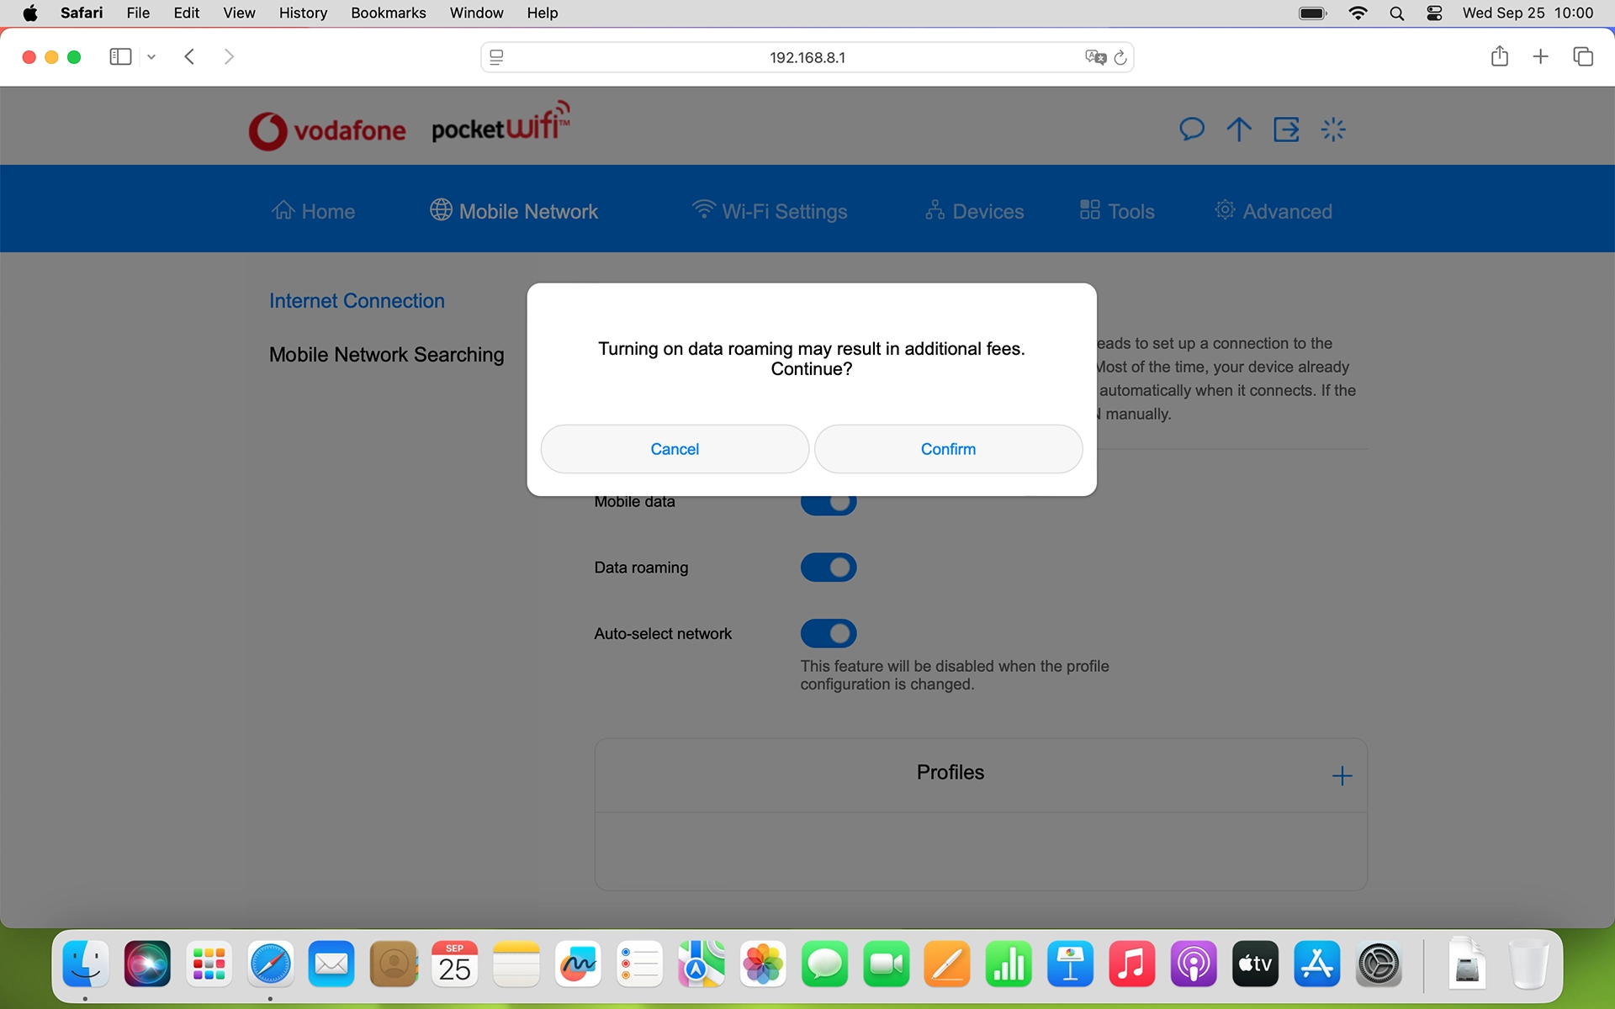Open Devices via the people icon
The height and width of the screenshot is (1009, 1615).
click(x=935, y=210)
